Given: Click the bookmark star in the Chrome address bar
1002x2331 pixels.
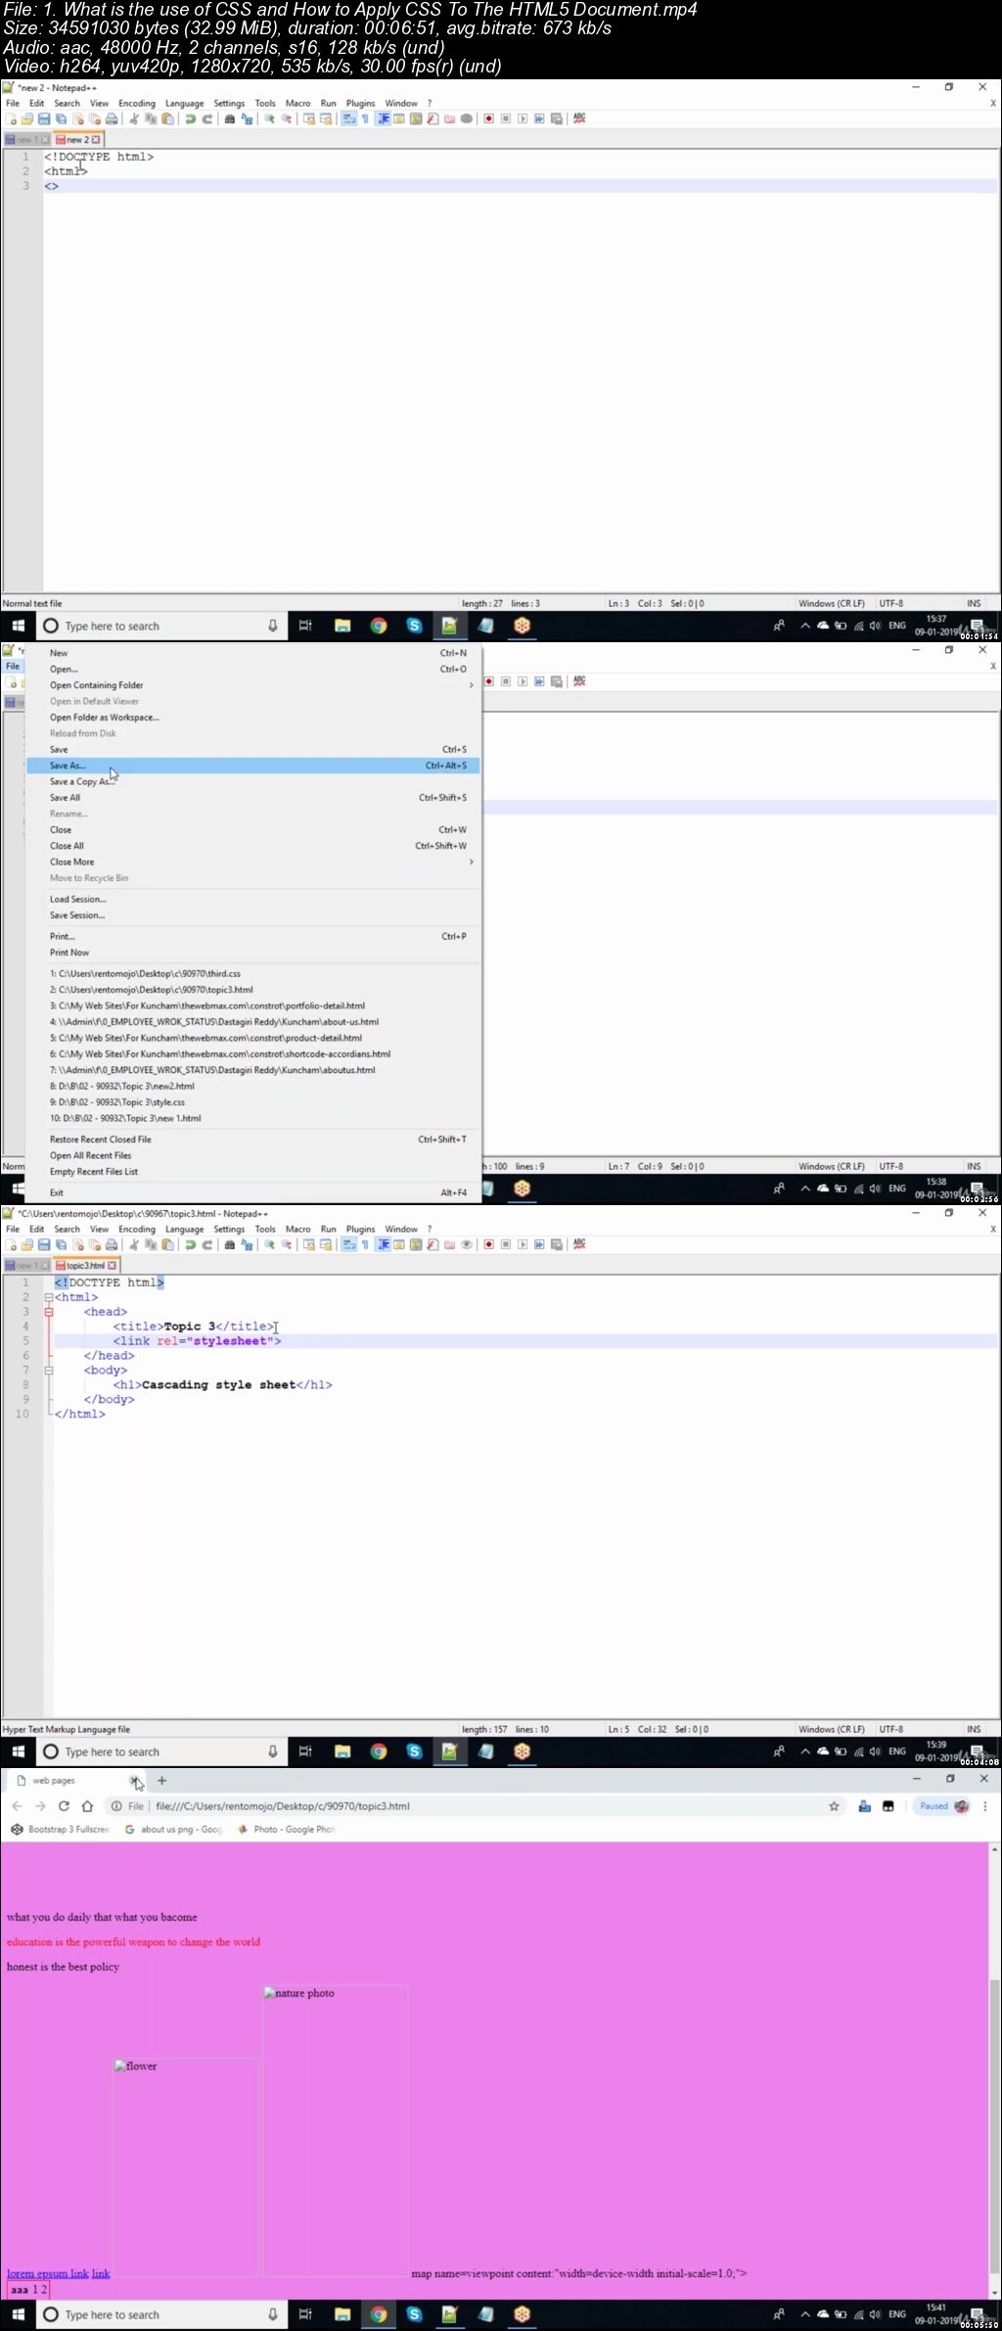Looking at the screenshot, I should coord(834,1806).
